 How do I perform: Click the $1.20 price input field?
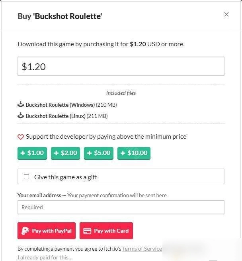point(121,67)
